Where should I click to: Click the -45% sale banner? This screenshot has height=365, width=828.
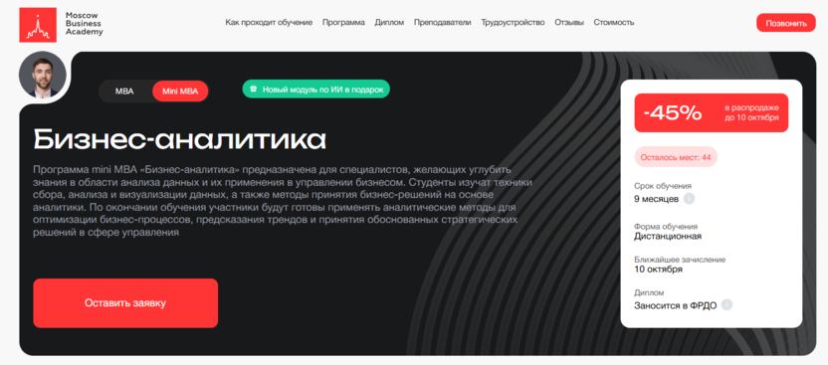(712, 112)
